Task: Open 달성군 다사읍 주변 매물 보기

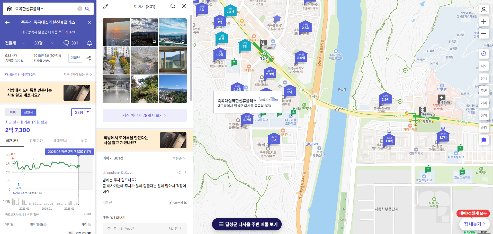Action: click(247, 224)
